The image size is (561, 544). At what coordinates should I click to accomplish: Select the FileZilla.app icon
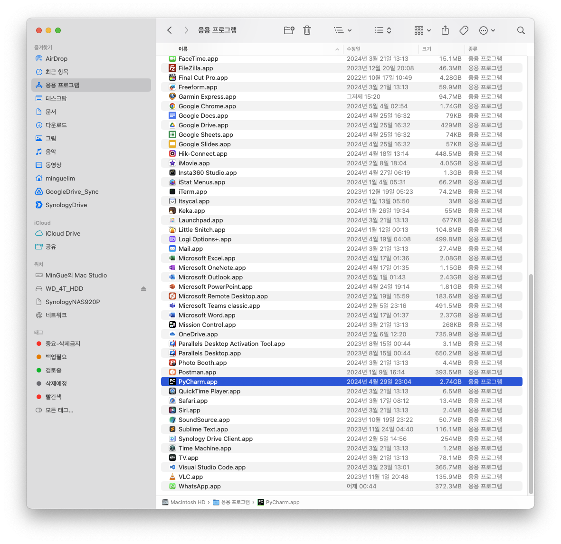coord(172,68)
